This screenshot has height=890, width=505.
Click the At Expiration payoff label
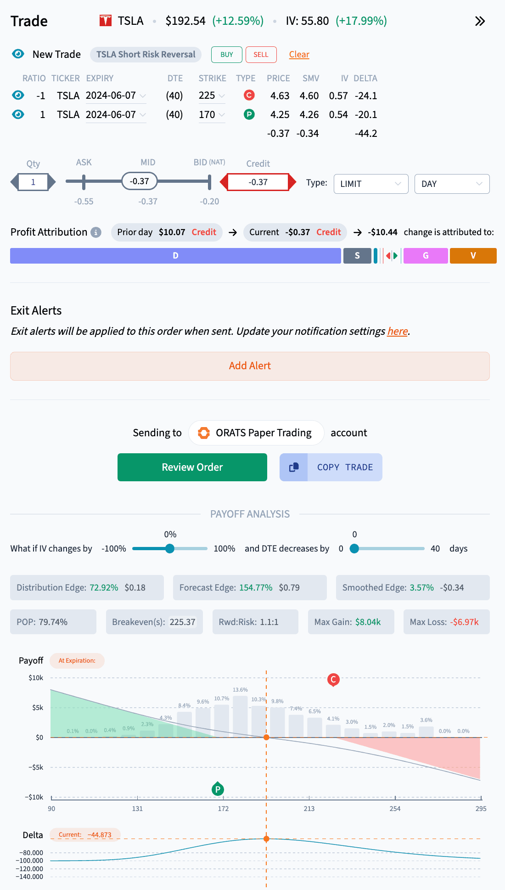77,661
